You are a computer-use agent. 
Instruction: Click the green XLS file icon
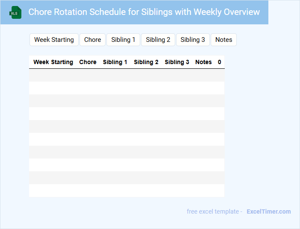(x=15, y=12)
